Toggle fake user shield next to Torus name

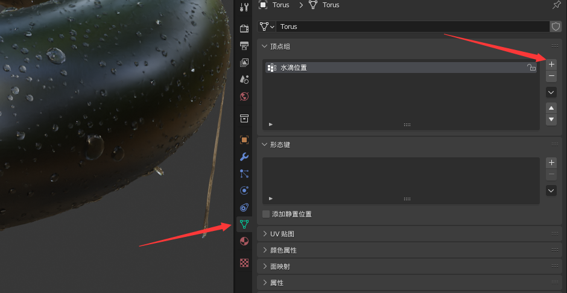[x=556, y=27]
